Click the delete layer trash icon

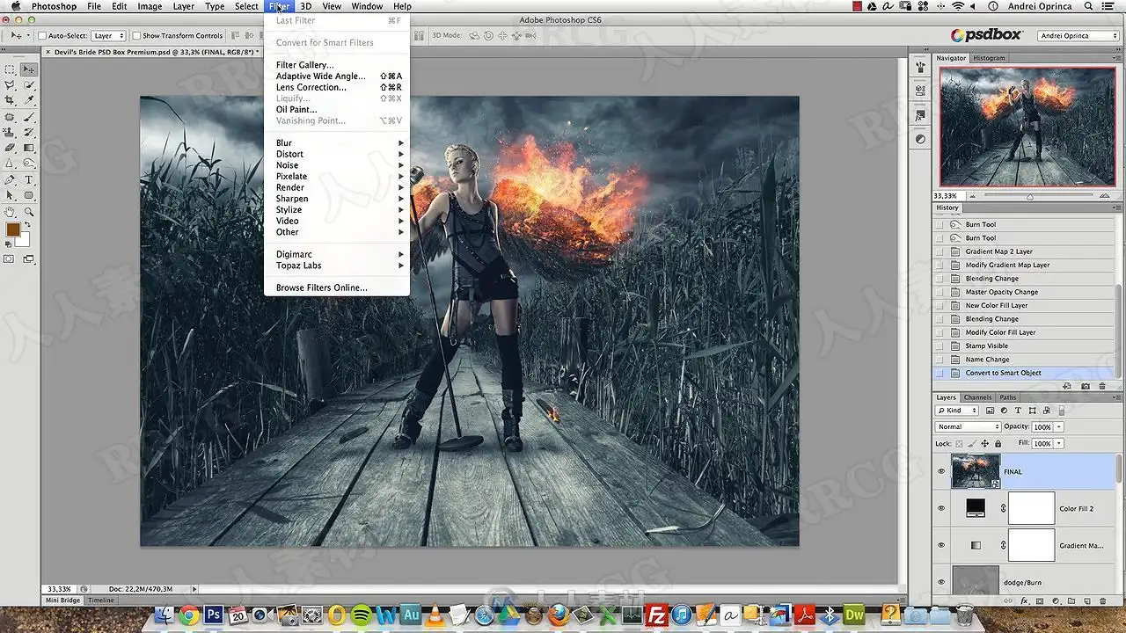click(1102, 602)
